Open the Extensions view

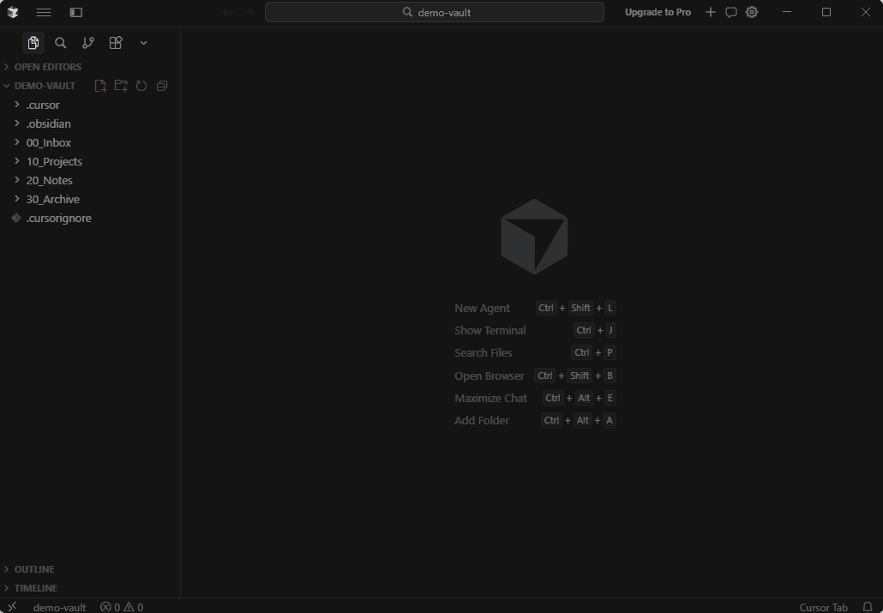point(116,43)
